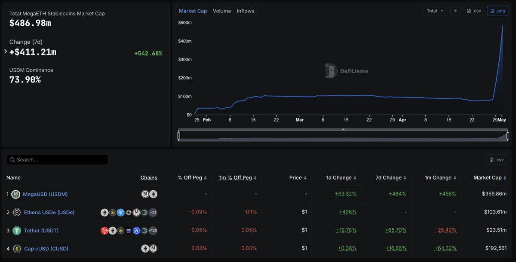Click the magnifier icon in the search box
Screen dimensions: 516x262
[12, 160]
